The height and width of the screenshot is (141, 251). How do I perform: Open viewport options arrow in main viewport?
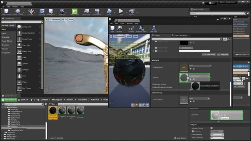pyautogui.click(x=46, y=20)
